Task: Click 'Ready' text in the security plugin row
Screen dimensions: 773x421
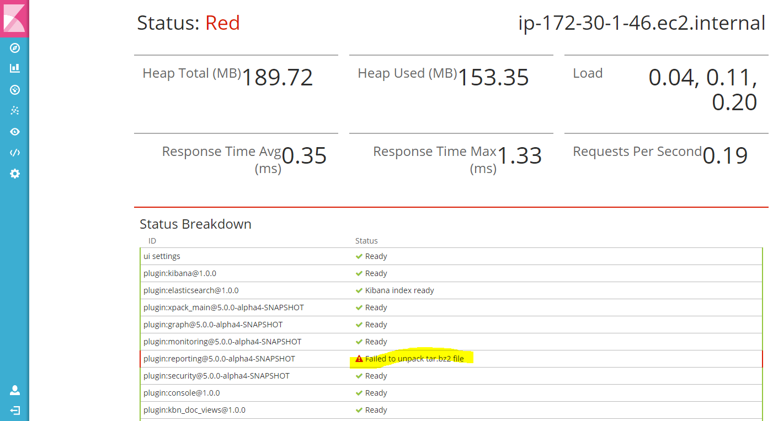Action: (376, 376)
